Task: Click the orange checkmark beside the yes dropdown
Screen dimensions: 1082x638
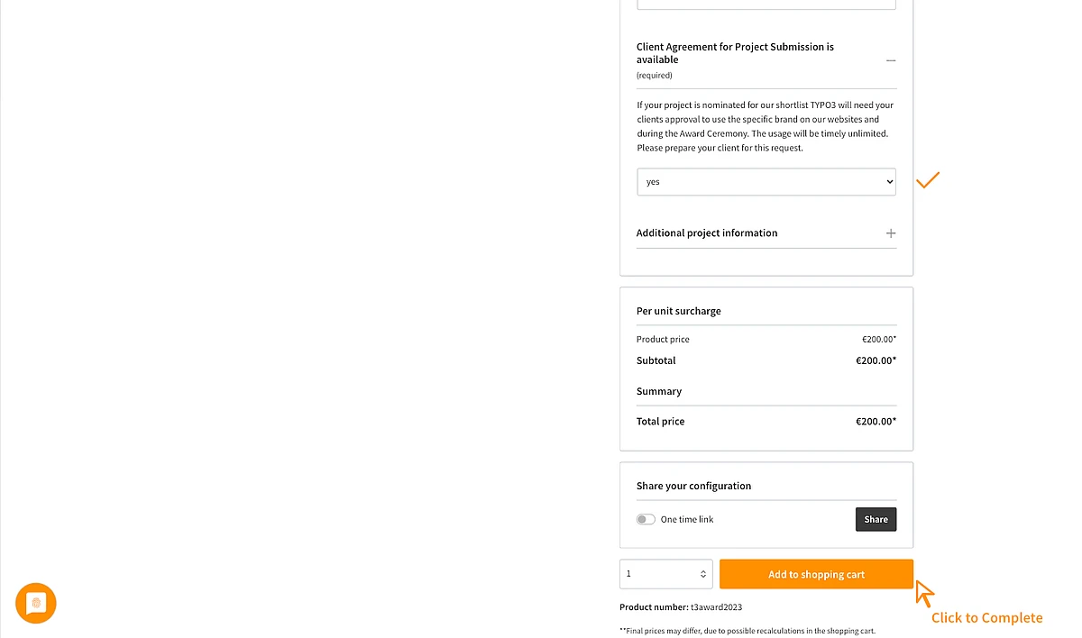Action: point(928,180)
